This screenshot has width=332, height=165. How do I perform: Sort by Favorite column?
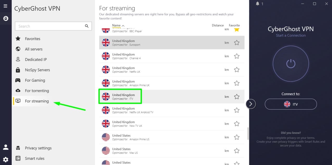234,25
